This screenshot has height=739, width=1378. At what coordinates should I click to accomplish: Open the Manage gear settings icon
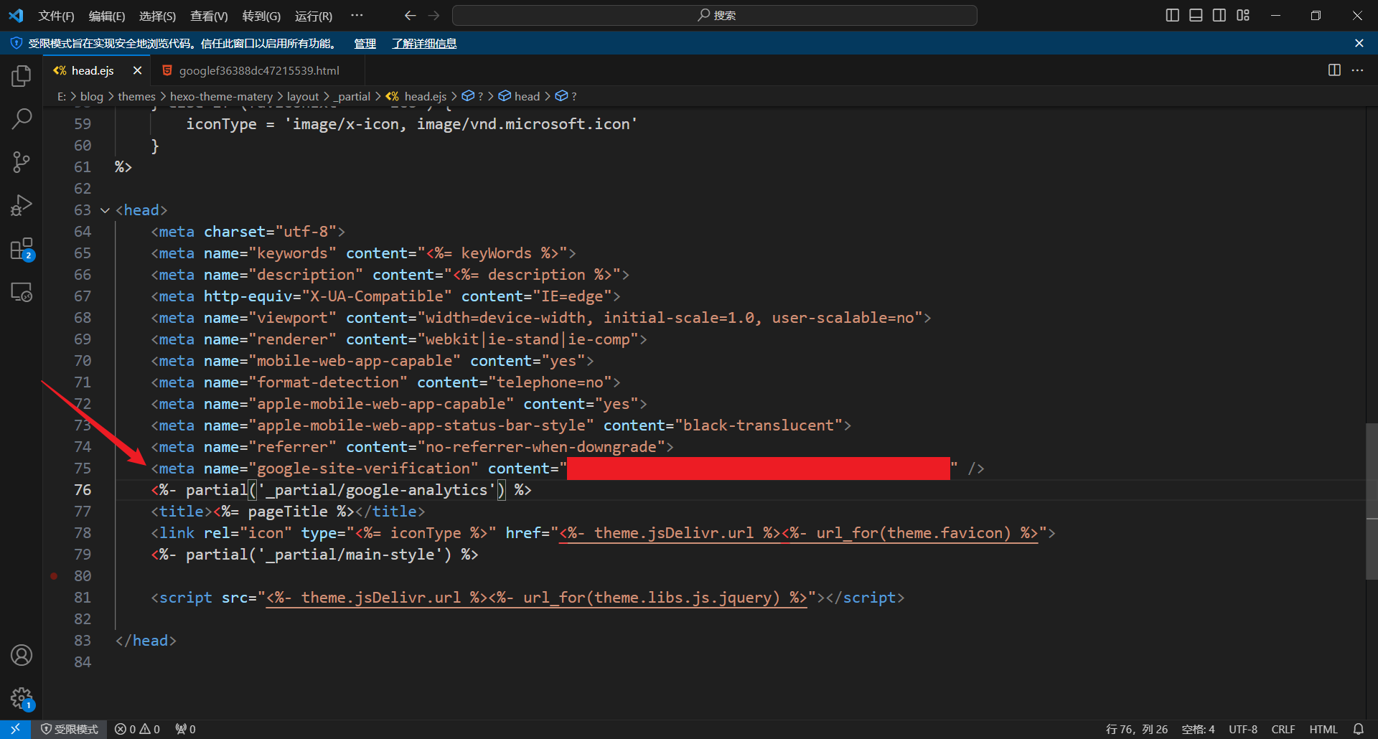(22, 697)
